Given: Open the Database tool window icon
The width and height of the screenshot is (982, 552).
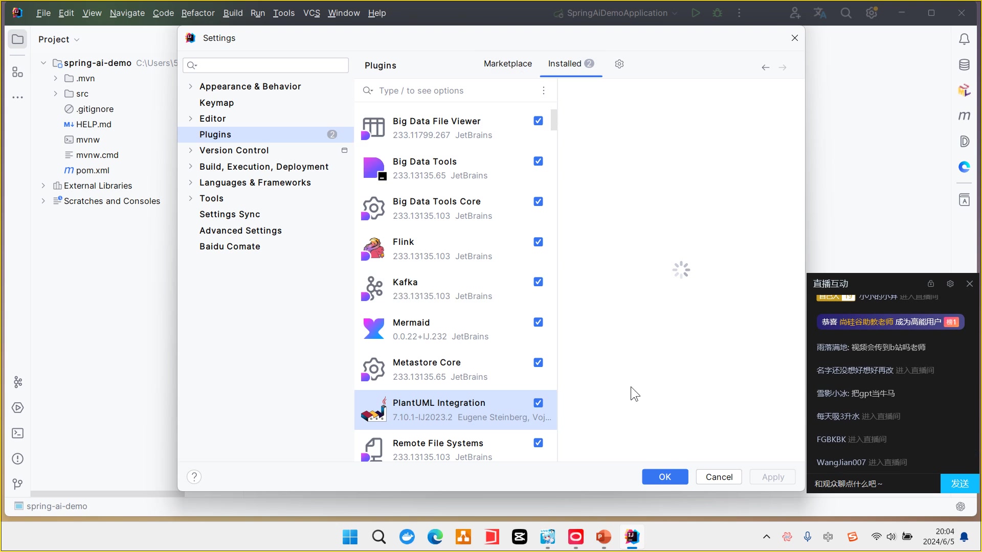Looking at the screenshot, I should click(964, 65).
